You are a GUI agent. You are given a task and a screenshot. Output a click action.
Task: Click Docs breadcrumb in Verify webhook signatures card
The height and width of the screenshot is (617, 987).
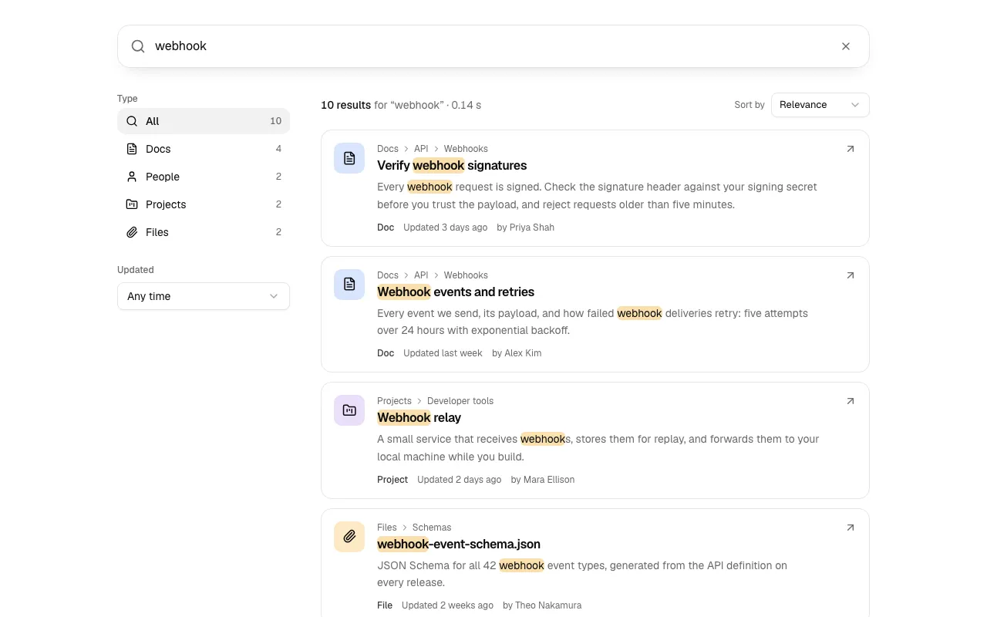(388, 149)
